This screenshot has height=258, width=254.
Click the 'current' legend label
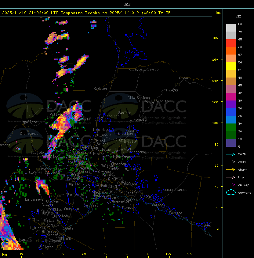pyautogui.click(x=245, y=193)
